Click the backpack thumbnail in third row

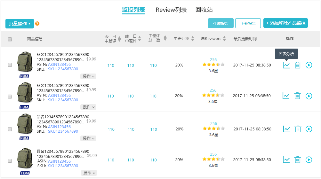tap(25, 125)
